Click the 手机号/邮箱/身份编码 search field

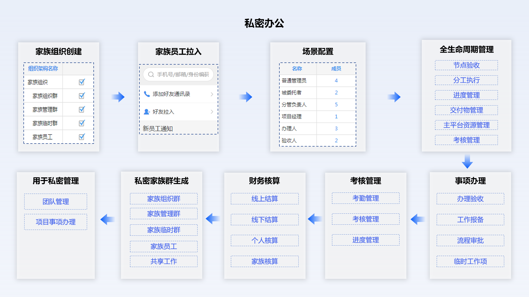pyautogui.click(x=183, y=75)
